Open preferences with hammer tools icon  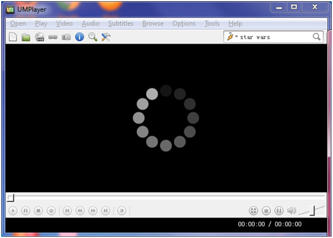coord(106,37)
